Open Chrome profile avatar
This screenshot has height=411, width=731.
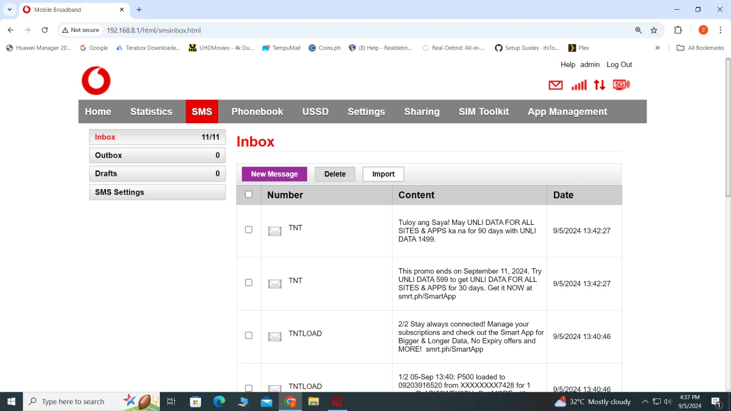(x=703, y=30)
